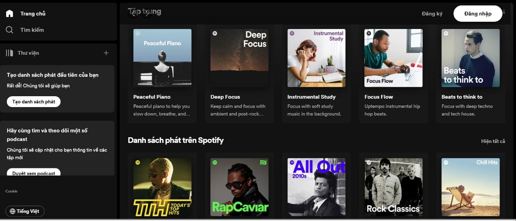The height and width of the screenshot is (221, 516).
Task: Go forward with the right arrow icon
Action: point(147,14)
